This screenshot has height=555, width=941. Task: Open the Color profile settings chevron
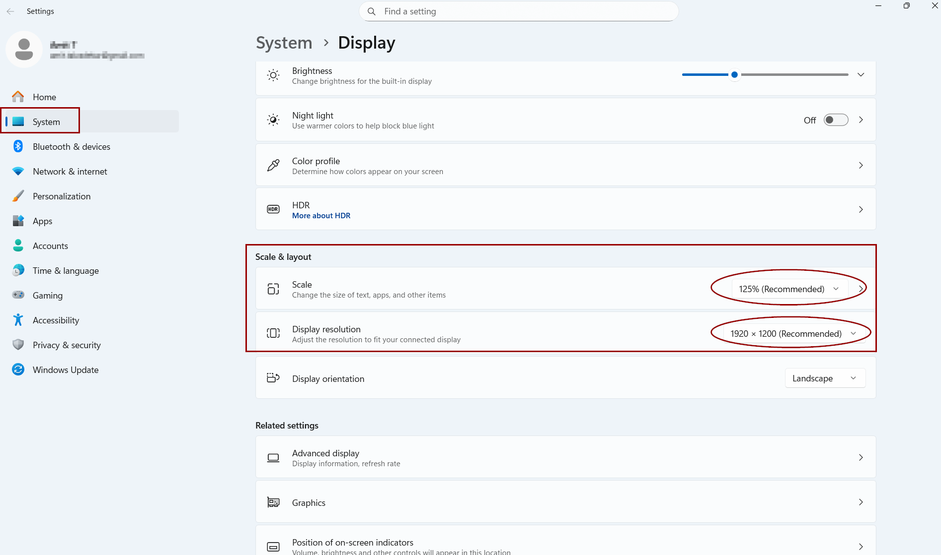[x=861, y=165]
